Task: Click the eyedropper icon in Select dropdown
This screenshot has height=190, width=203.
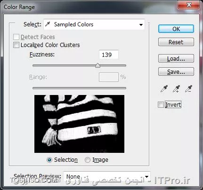Action: pyautogui.click(x=48, y=24)
